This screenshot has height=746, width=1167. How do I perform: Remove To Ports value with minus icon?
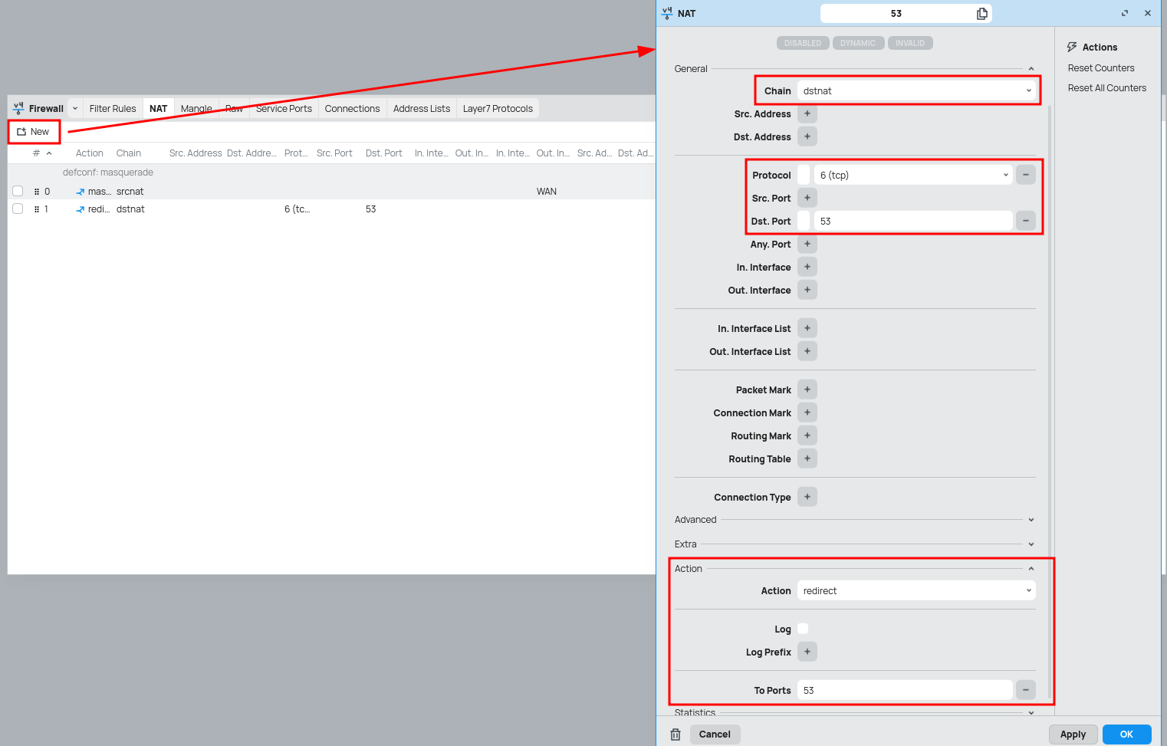pos(1025,690)
